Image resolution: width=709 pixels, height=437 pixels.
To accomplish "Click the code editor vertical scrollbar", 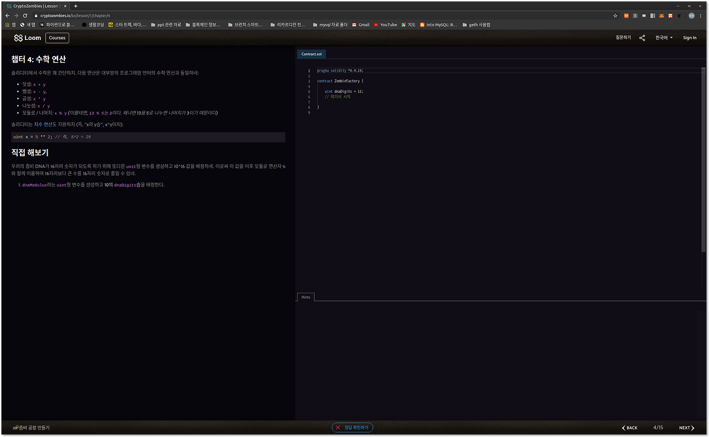I will click(703, 161).
